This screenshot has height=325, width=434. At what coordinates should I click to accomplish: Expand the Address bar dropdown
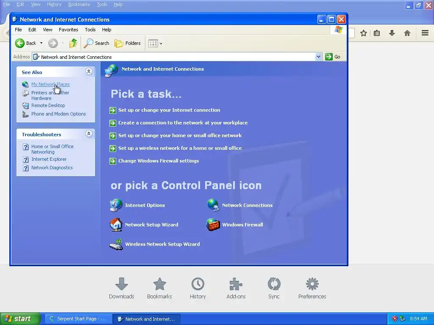coord(318,57)
